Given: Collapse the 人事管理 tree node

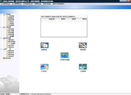Looking at the screenshot, I should tap(1, 27).
